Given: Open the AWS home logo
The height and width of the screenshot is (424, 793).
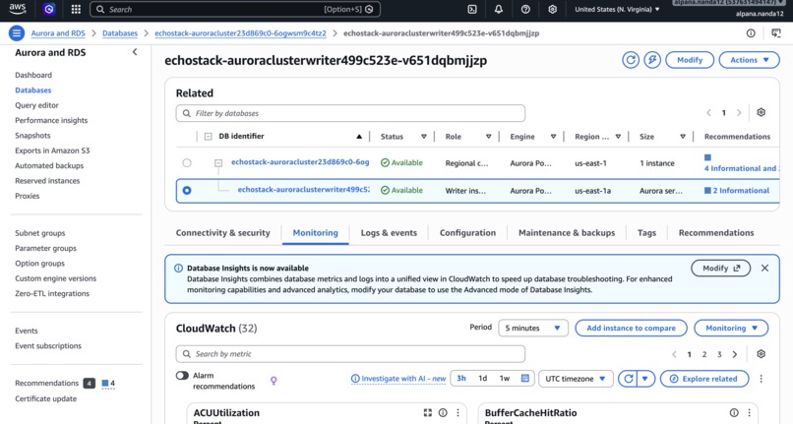Looking at the screenshot, I should pos(17,9).
